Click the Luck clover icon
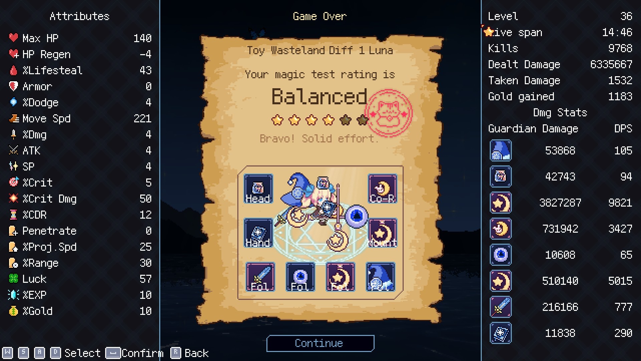The height and width of the screenshot is (361, 641). (x=13, y=278)
